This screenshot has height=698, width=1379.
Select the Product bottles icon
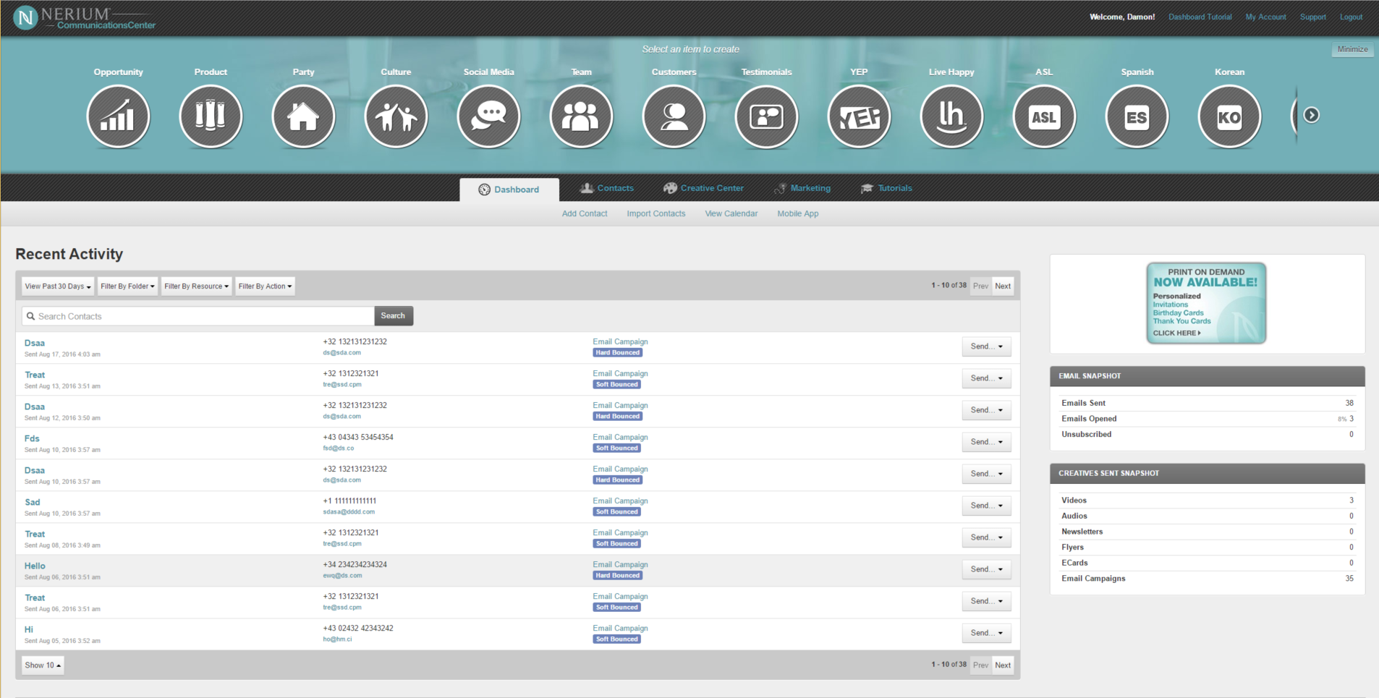click(x=211, y=116)
